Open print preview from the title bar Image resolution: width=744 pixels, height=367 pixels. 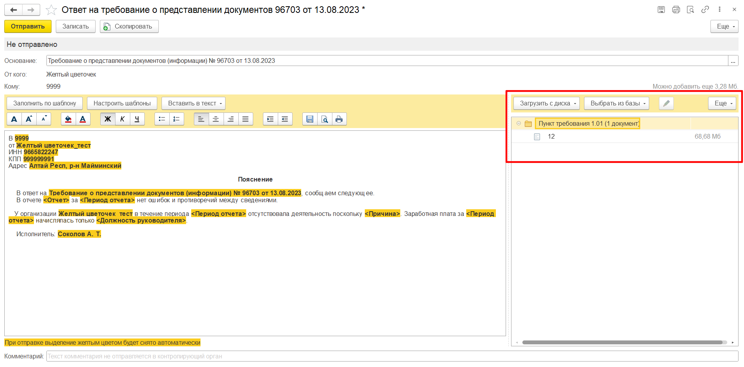[690, 9]
